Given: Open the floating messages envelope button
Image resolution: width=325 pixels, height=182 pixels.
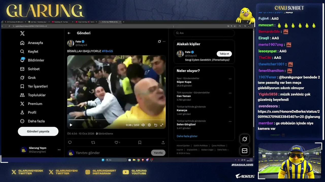Looking at the screenshot, I should tap(245, 151).
